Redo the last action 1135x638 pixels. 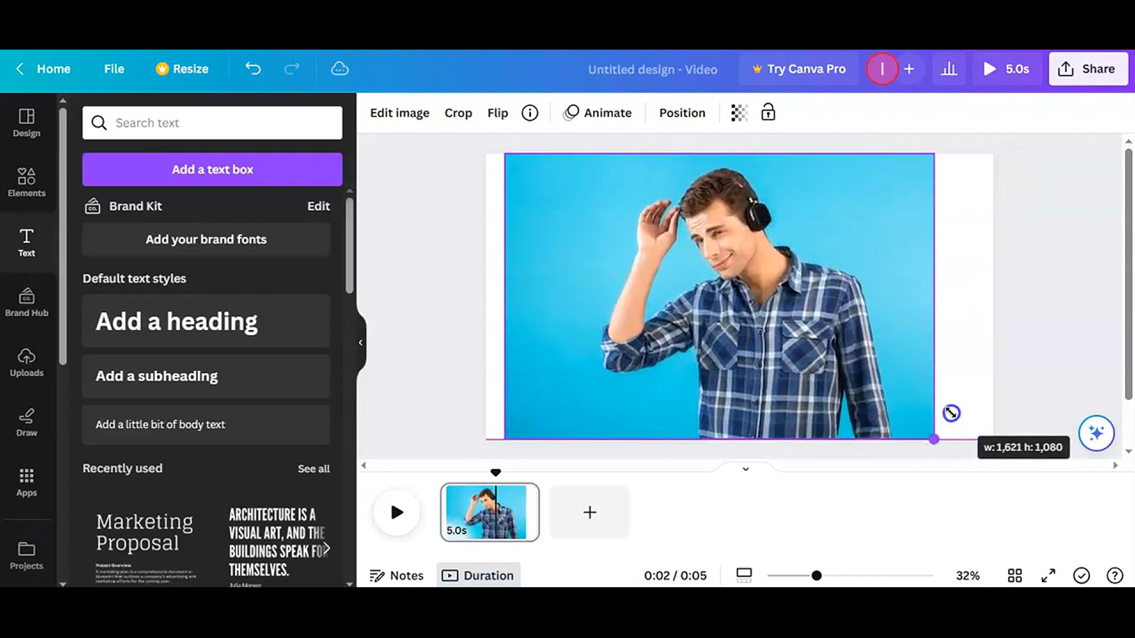click(292, 69)
